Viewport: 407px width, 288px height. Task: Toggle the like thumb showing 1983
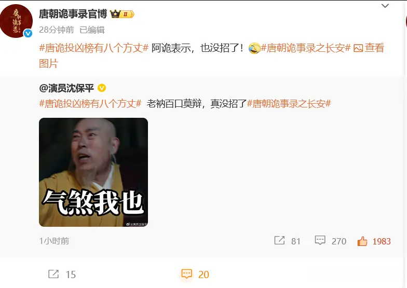pos(362,241)
